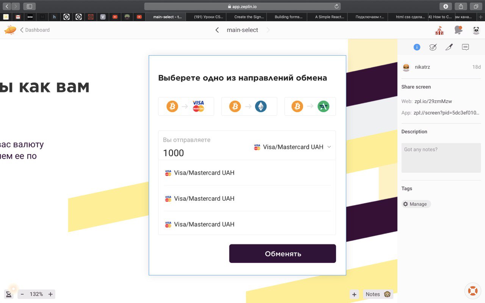485x303 pixels.
Task: Click nikatrz burger avatar
Action: click(406, 67)
